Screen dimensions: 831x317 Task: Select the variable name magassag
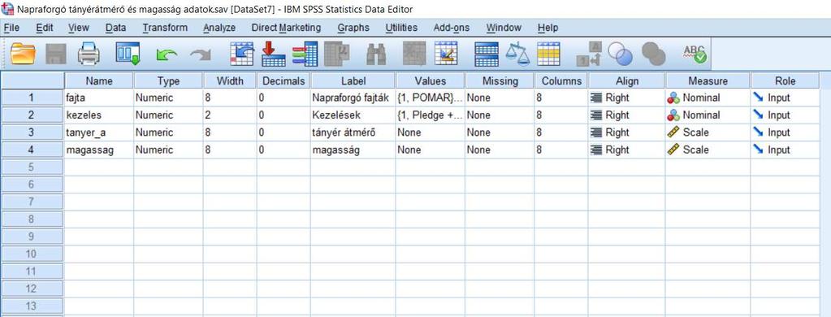click(99, 150)
